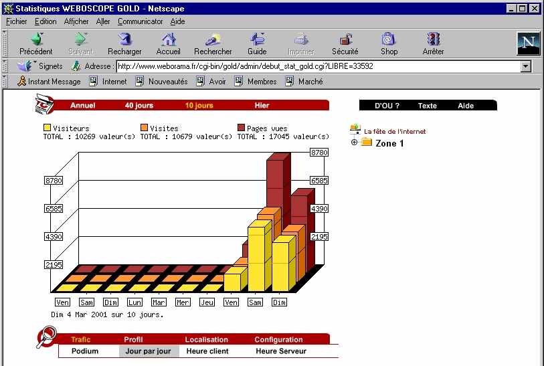Go back with the Précédent button
Image resolution: width=544 pixels, height=366 pixels.
coord(35,44)
